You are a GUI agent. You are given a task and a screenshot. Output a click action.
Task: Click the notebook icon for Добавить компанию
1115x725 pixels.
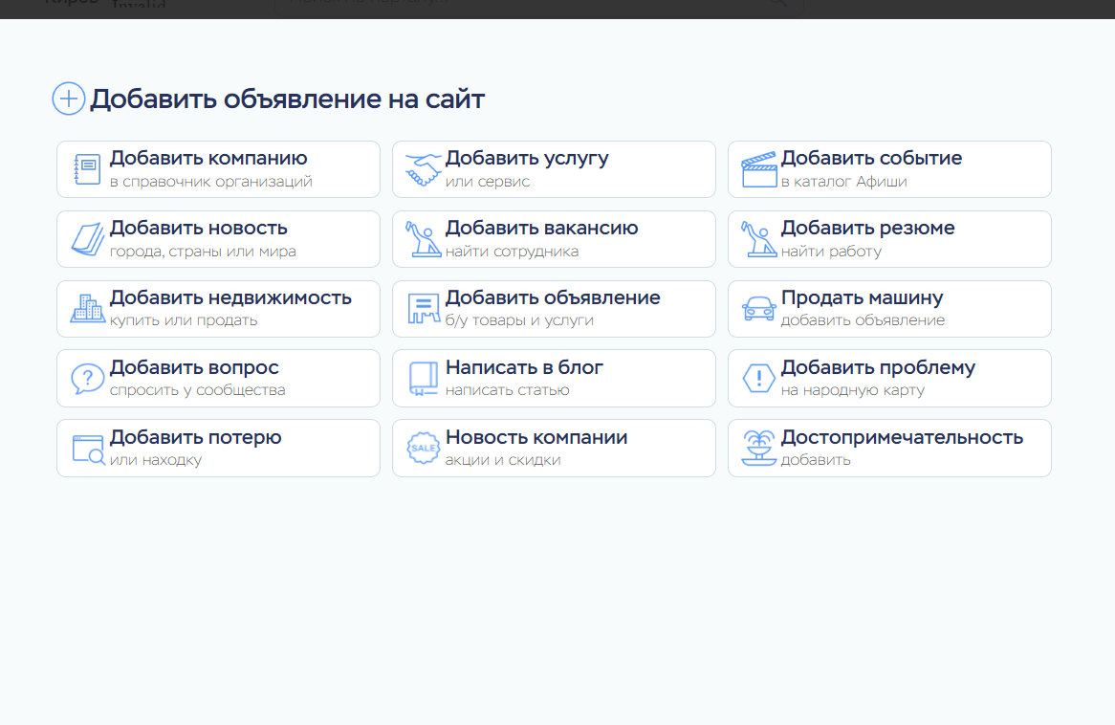click(x=88, y=169)
